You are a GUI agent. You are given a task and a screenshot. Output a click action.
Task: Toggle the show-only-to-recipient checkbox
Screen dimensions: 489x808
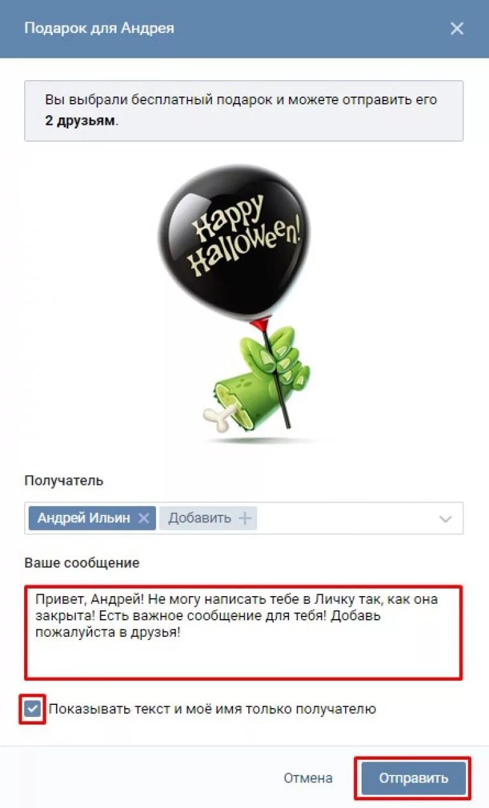32,709
